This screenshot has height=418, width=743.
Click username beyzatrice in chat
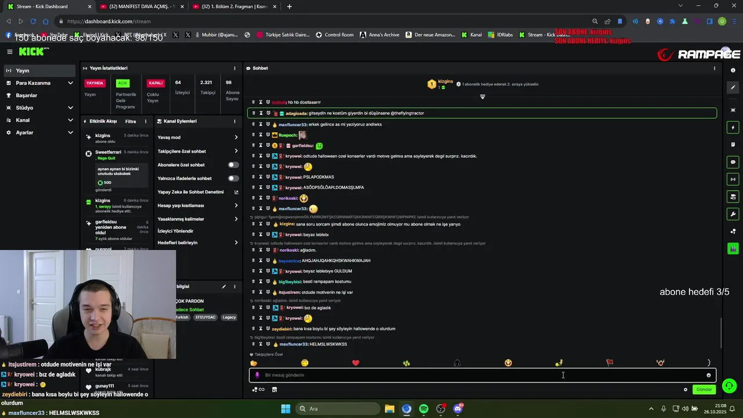pos(290,261)
